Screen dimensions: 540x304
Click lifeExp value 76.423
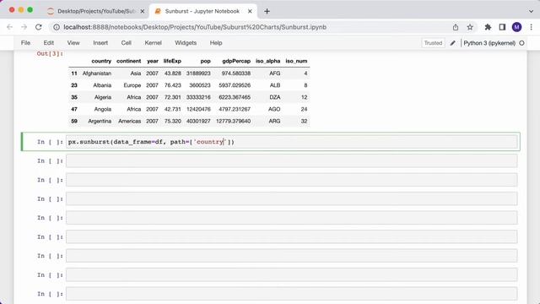point(172,85)
